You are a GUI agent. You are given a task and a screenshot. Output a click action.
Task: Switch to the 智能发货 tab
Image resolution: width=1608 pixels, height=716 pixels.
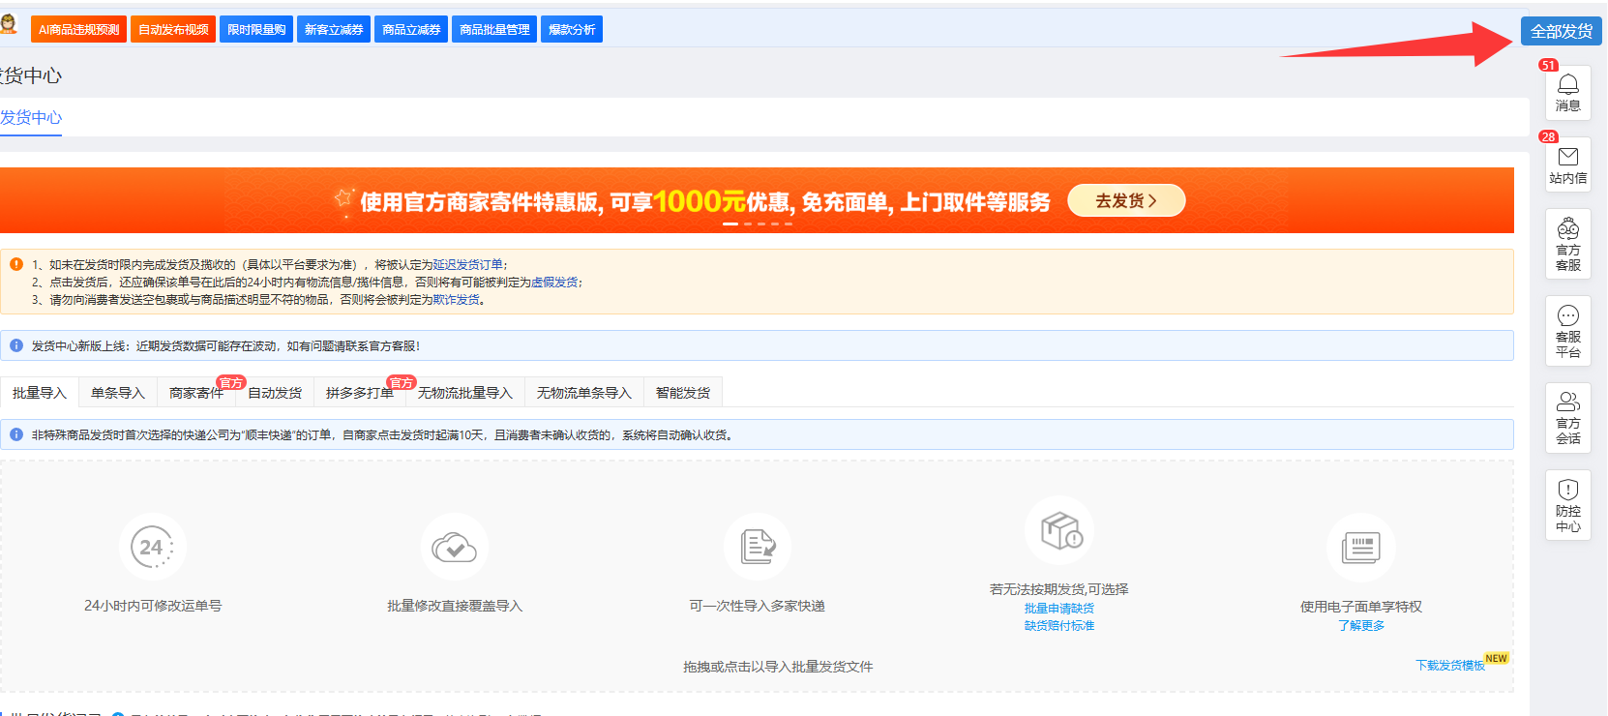(683, 393)
